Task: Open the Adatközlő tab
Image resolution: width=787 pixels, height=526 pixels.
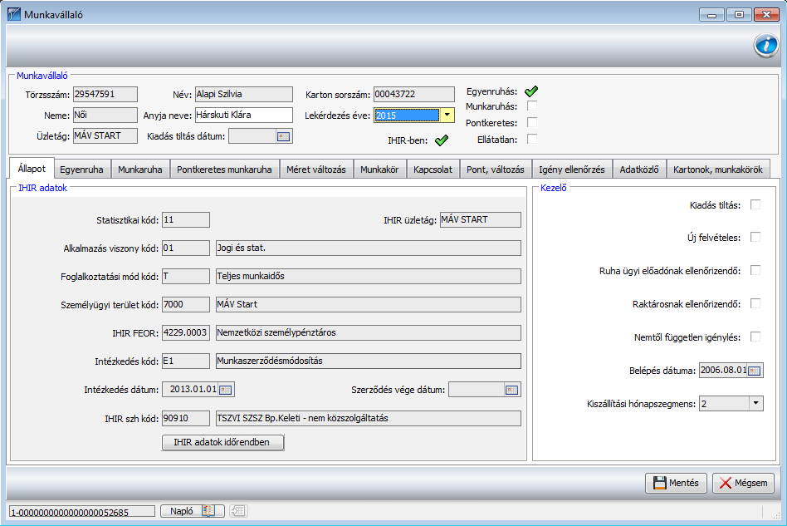Action: coord(639,170)
